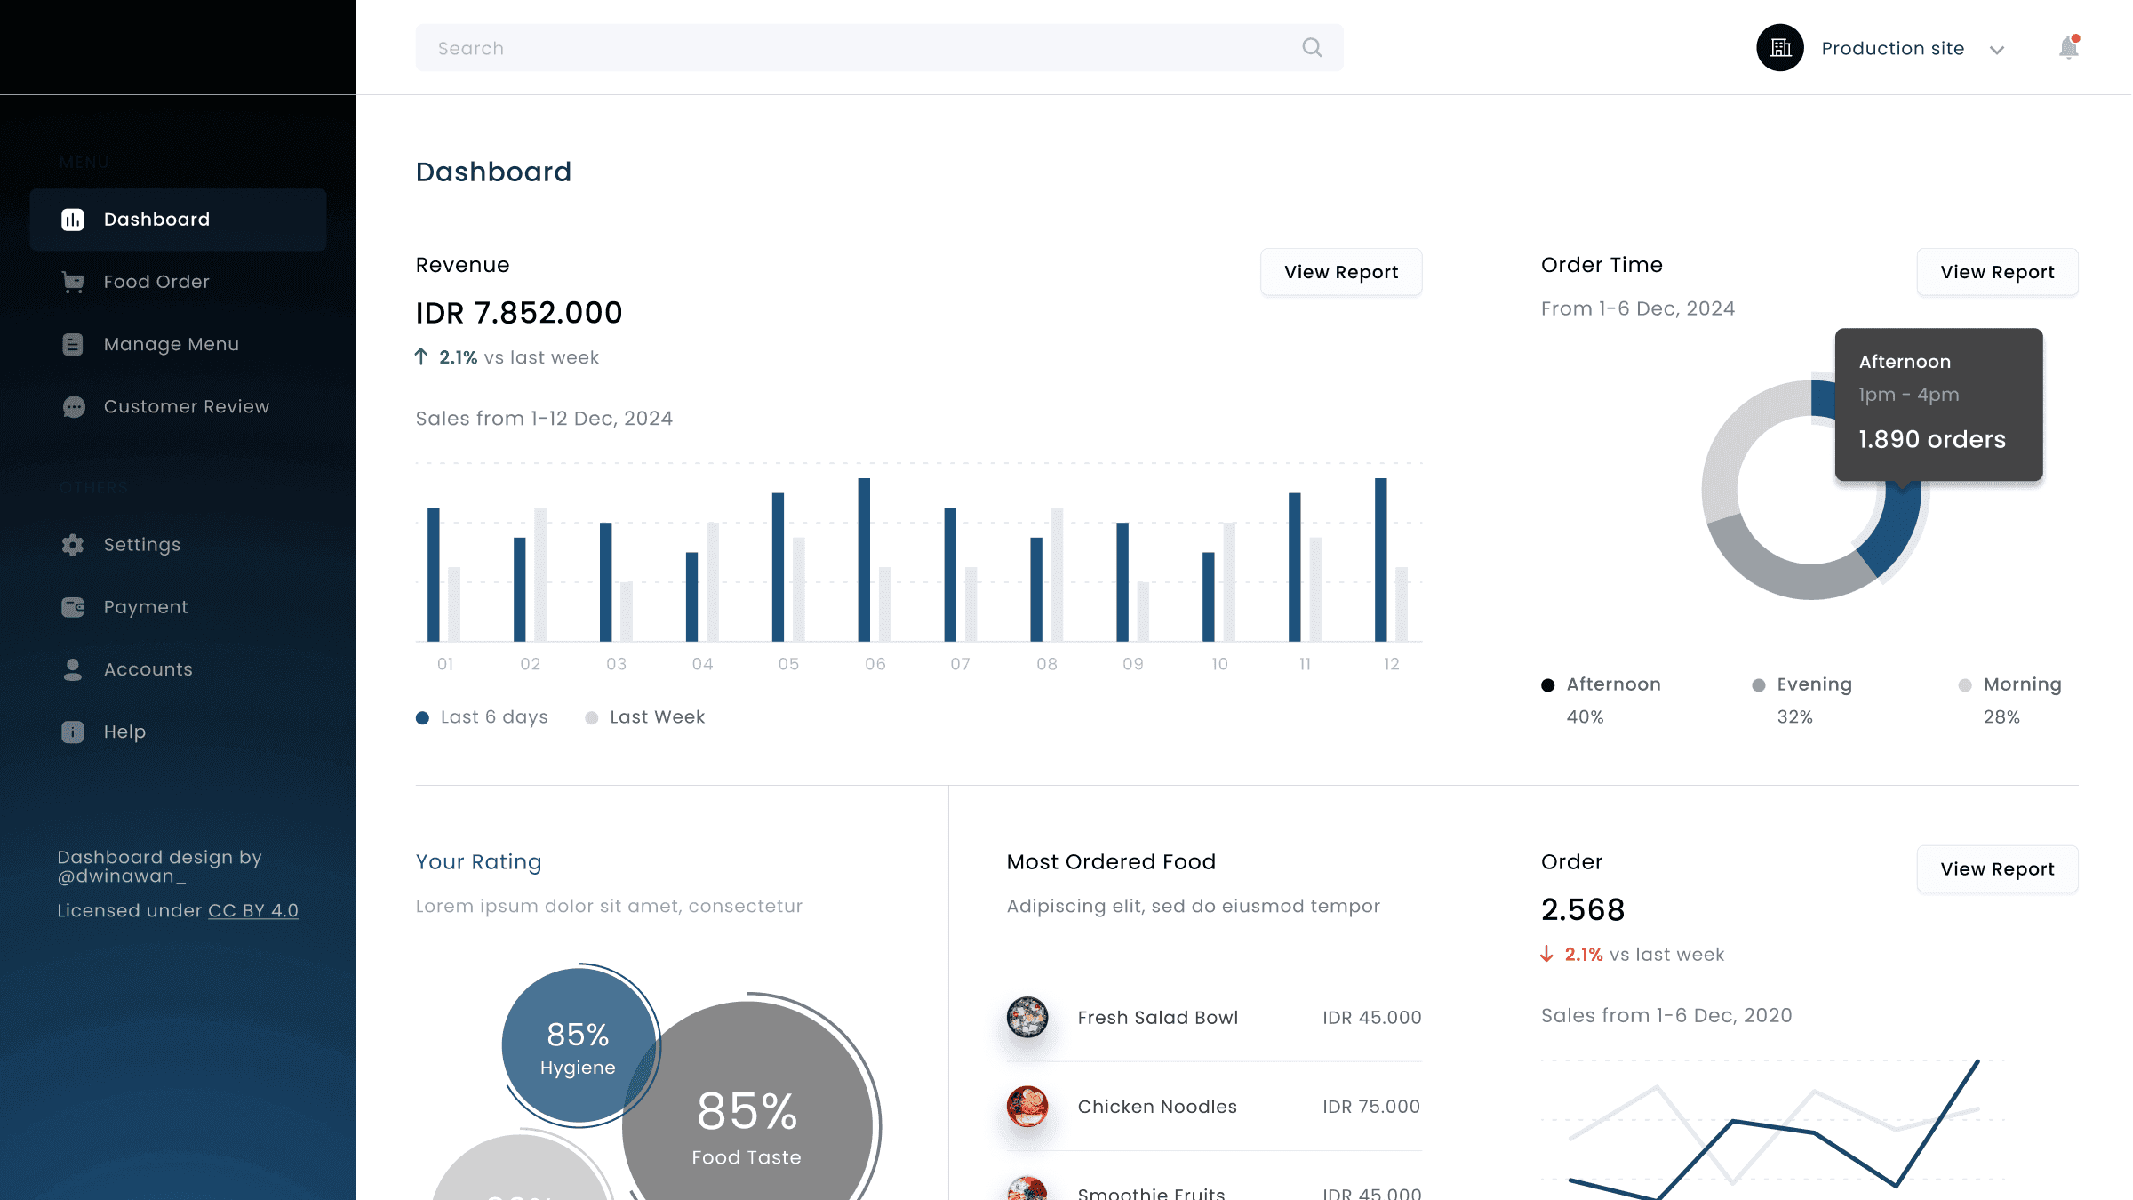Expand the Production site dropdown chevron

click(x=1997, y=50)
